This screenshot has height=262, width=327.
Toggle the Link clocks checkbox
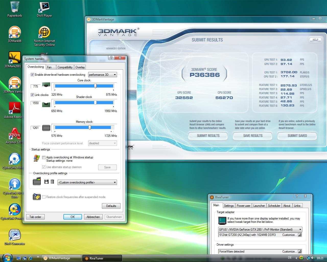pyautogui.click(x=32, y=95)
